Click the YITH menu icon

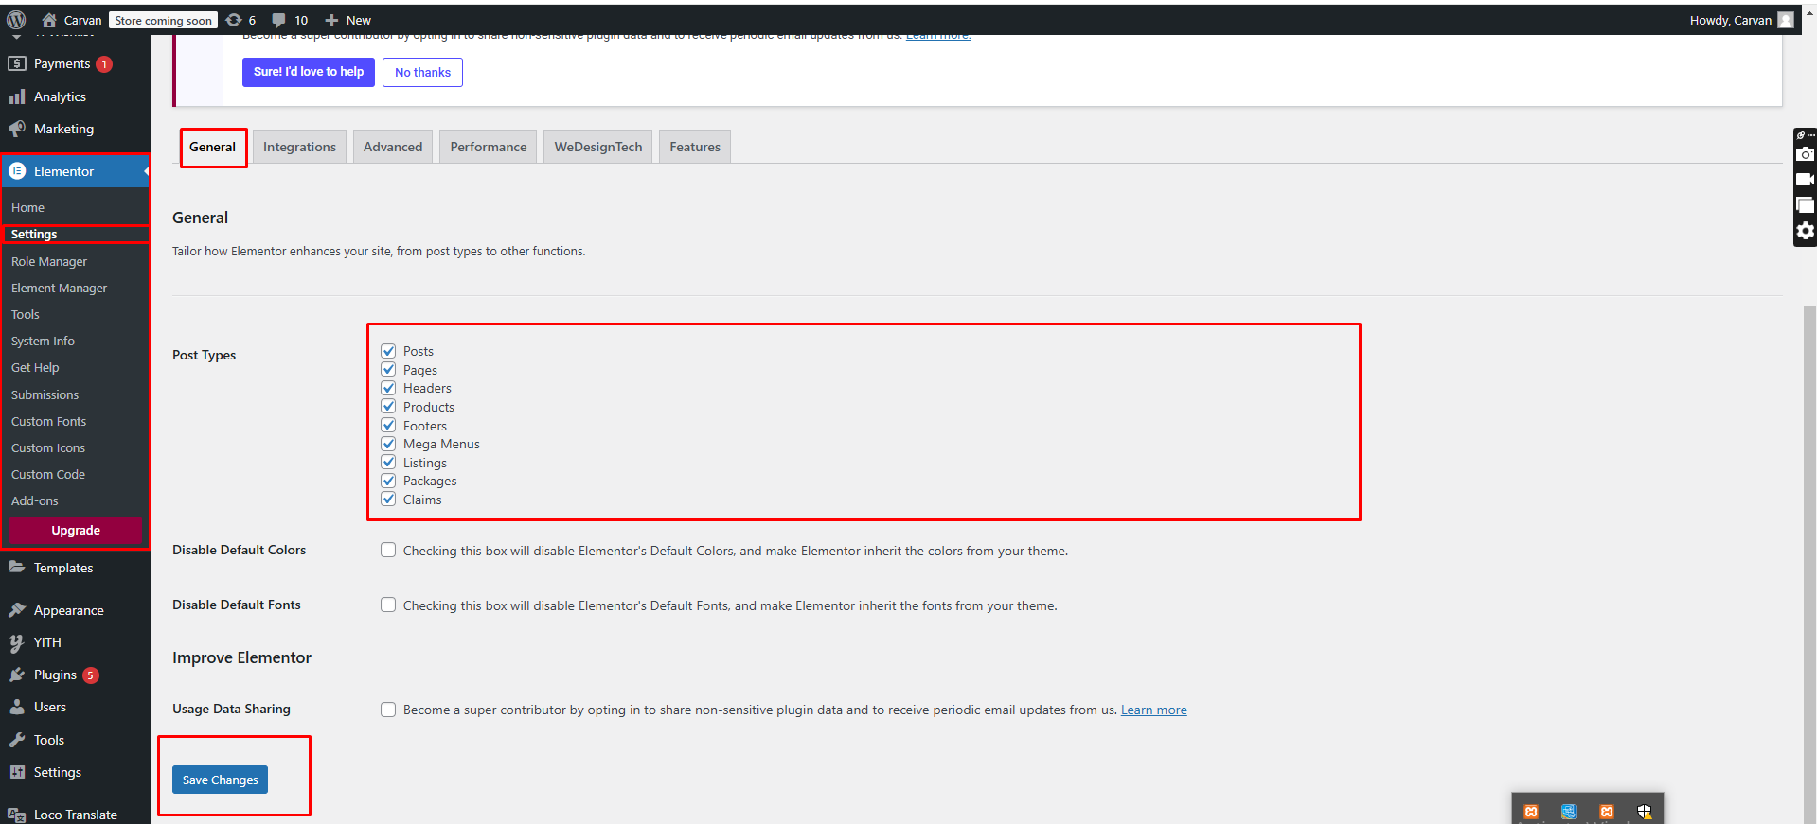(17, 642)
